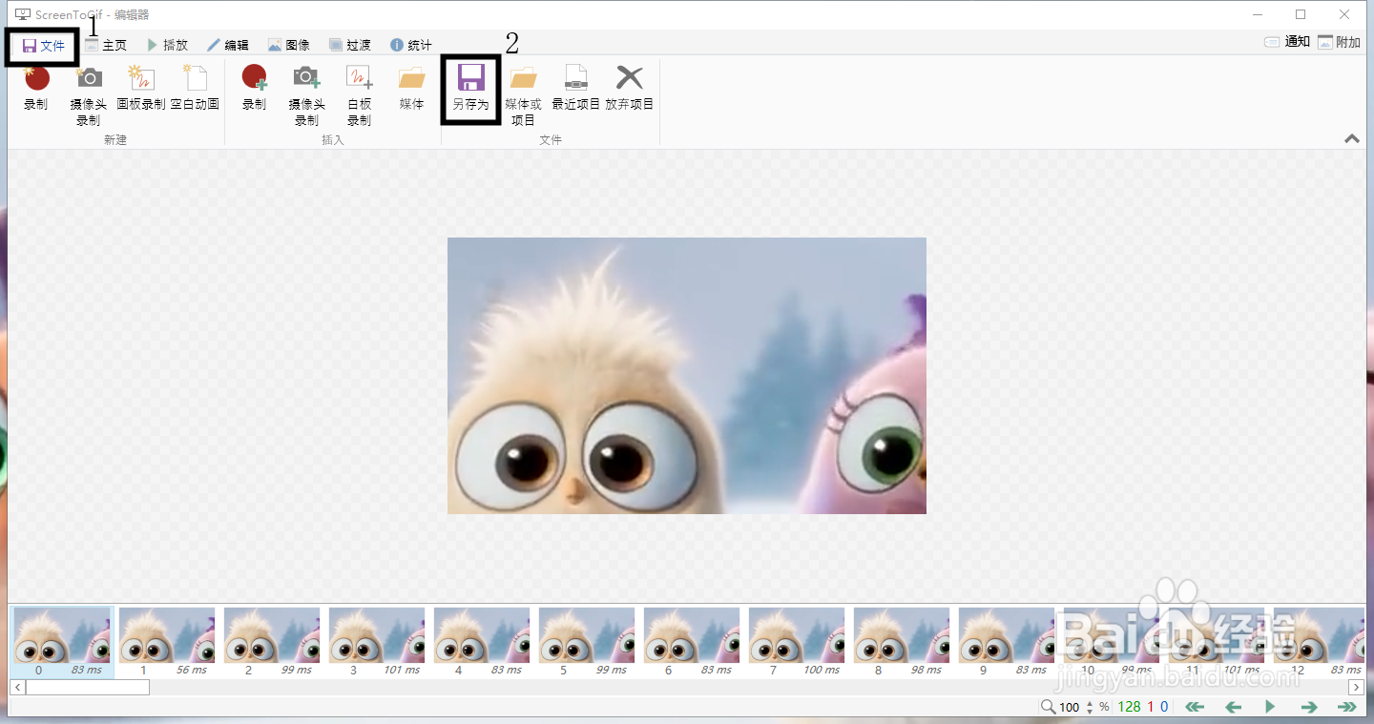
Task: Jump to the first frame
Action: [x=1195, y=707]
